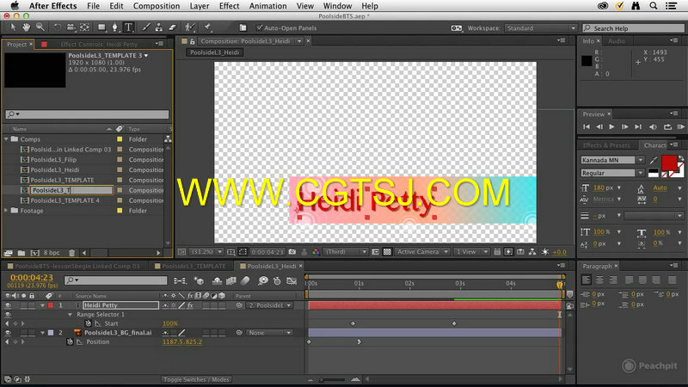Click the current time 0:00:04:23 display

[32, 277]
